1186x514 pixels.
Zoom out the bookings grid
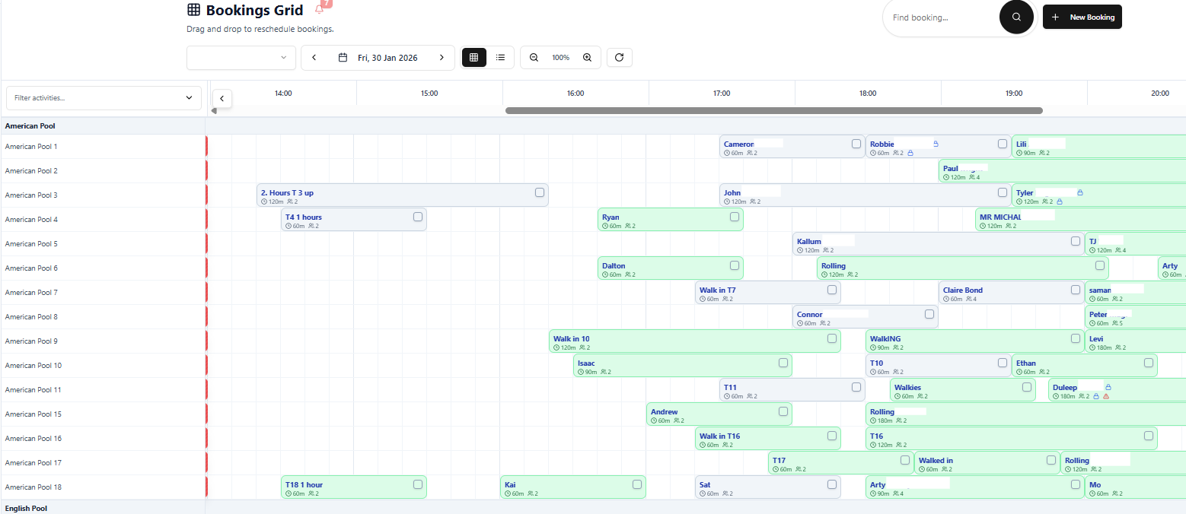(534, 57)
